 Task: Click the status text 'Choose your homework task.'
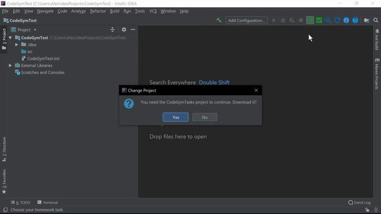point(37,210)
